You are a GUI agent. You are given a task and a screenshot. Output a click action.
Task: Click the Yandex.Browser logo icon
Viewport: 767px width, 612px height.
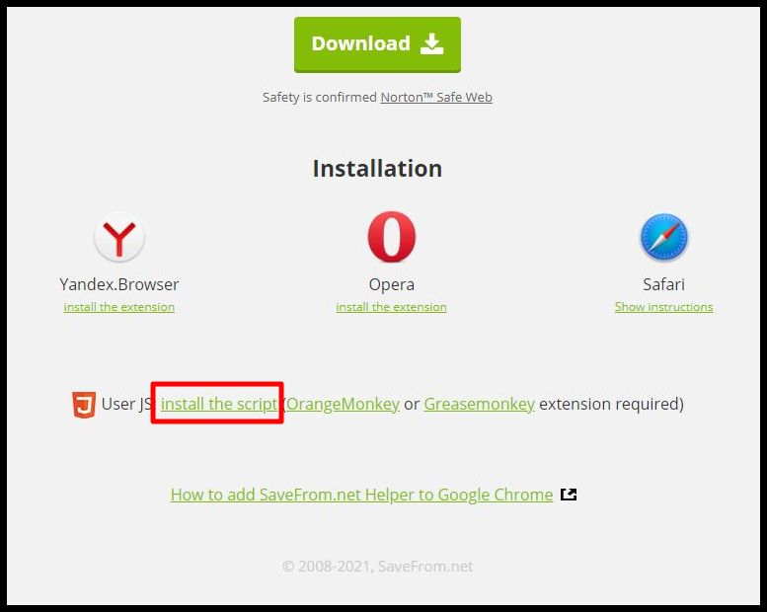[118, 237]
